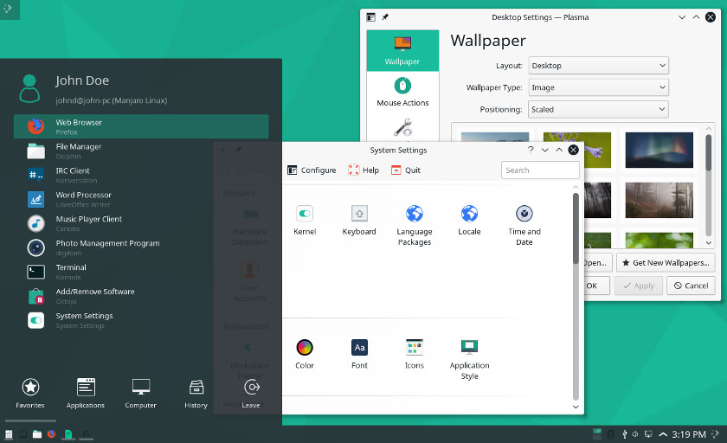Screen dimensions: 727x443
Task: Start the Konversation IRC Client
Action: (x=141, y=175)
